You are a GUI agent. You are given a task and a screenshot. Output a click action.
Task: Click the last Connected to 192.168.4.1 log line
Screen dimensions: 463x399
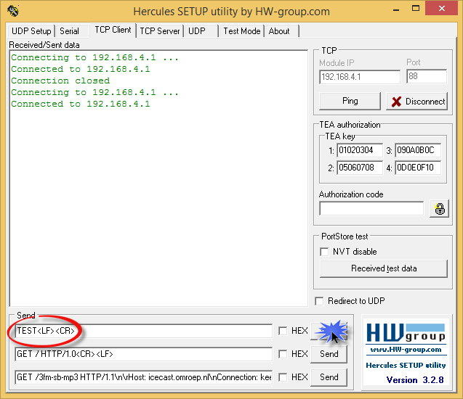tap(81, 104)
